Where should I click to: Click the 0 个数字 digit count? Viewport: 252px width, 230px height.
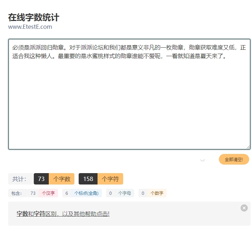pos(152,193)
